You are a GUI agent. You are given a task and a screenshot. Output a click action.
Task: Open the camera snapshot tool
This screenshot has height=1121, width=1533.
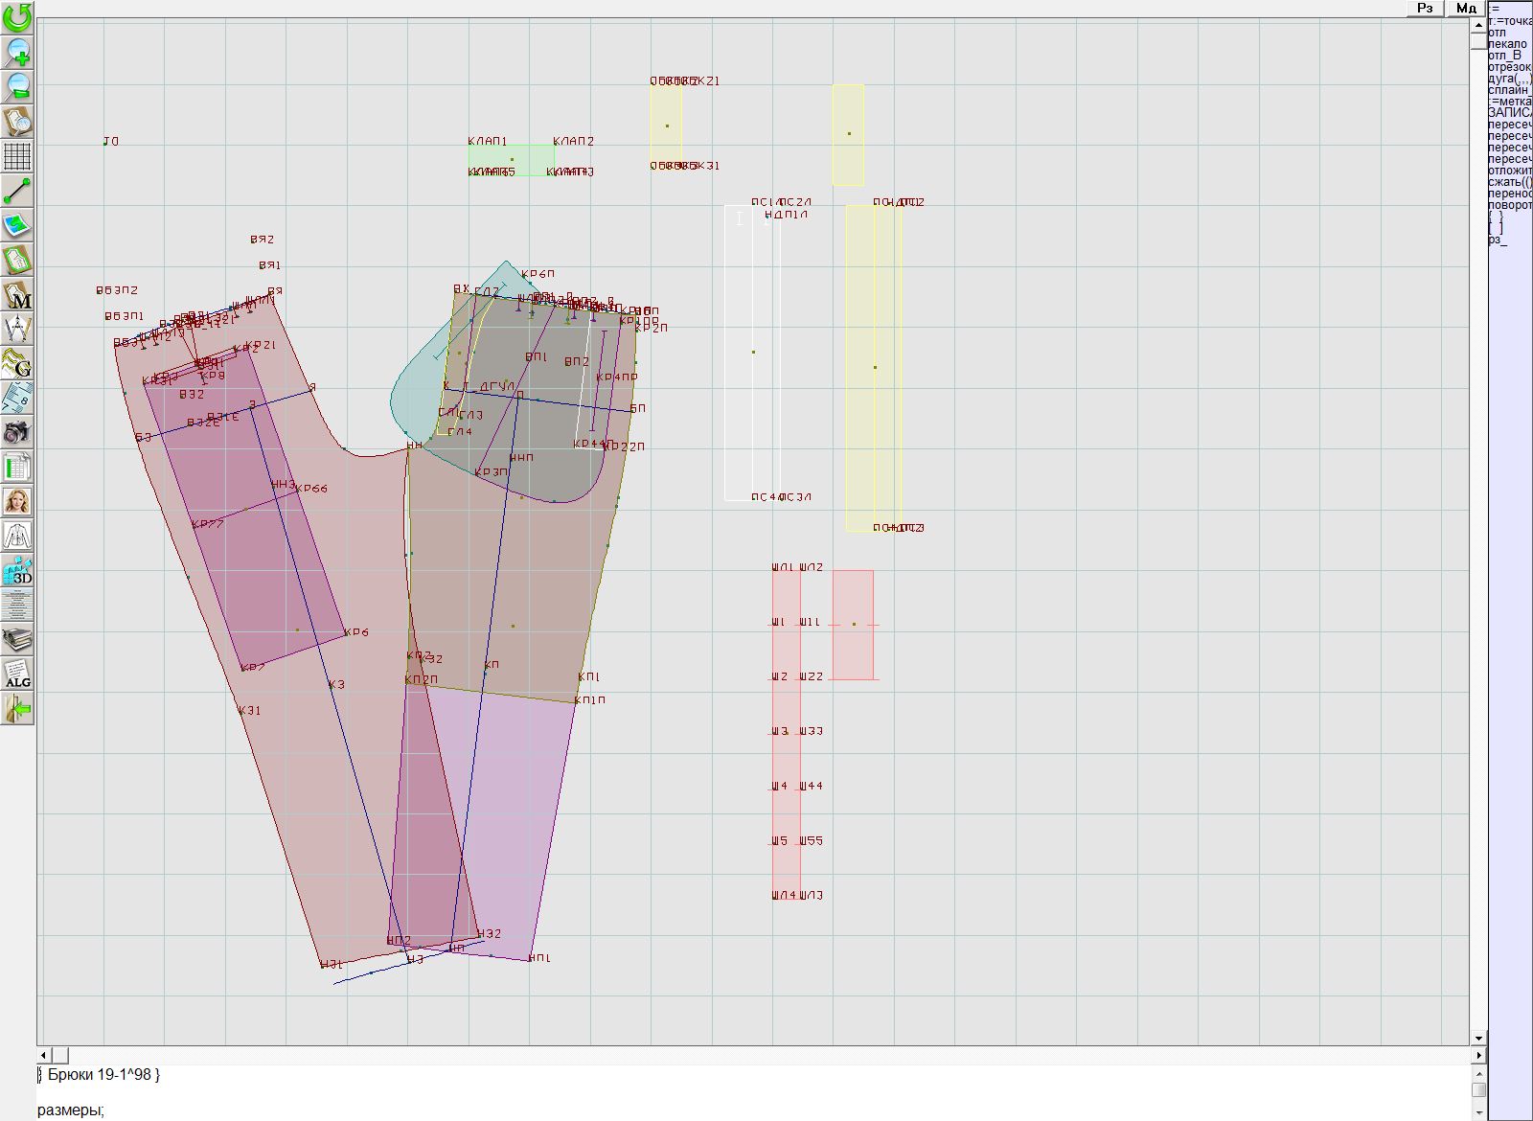(17, 433)
